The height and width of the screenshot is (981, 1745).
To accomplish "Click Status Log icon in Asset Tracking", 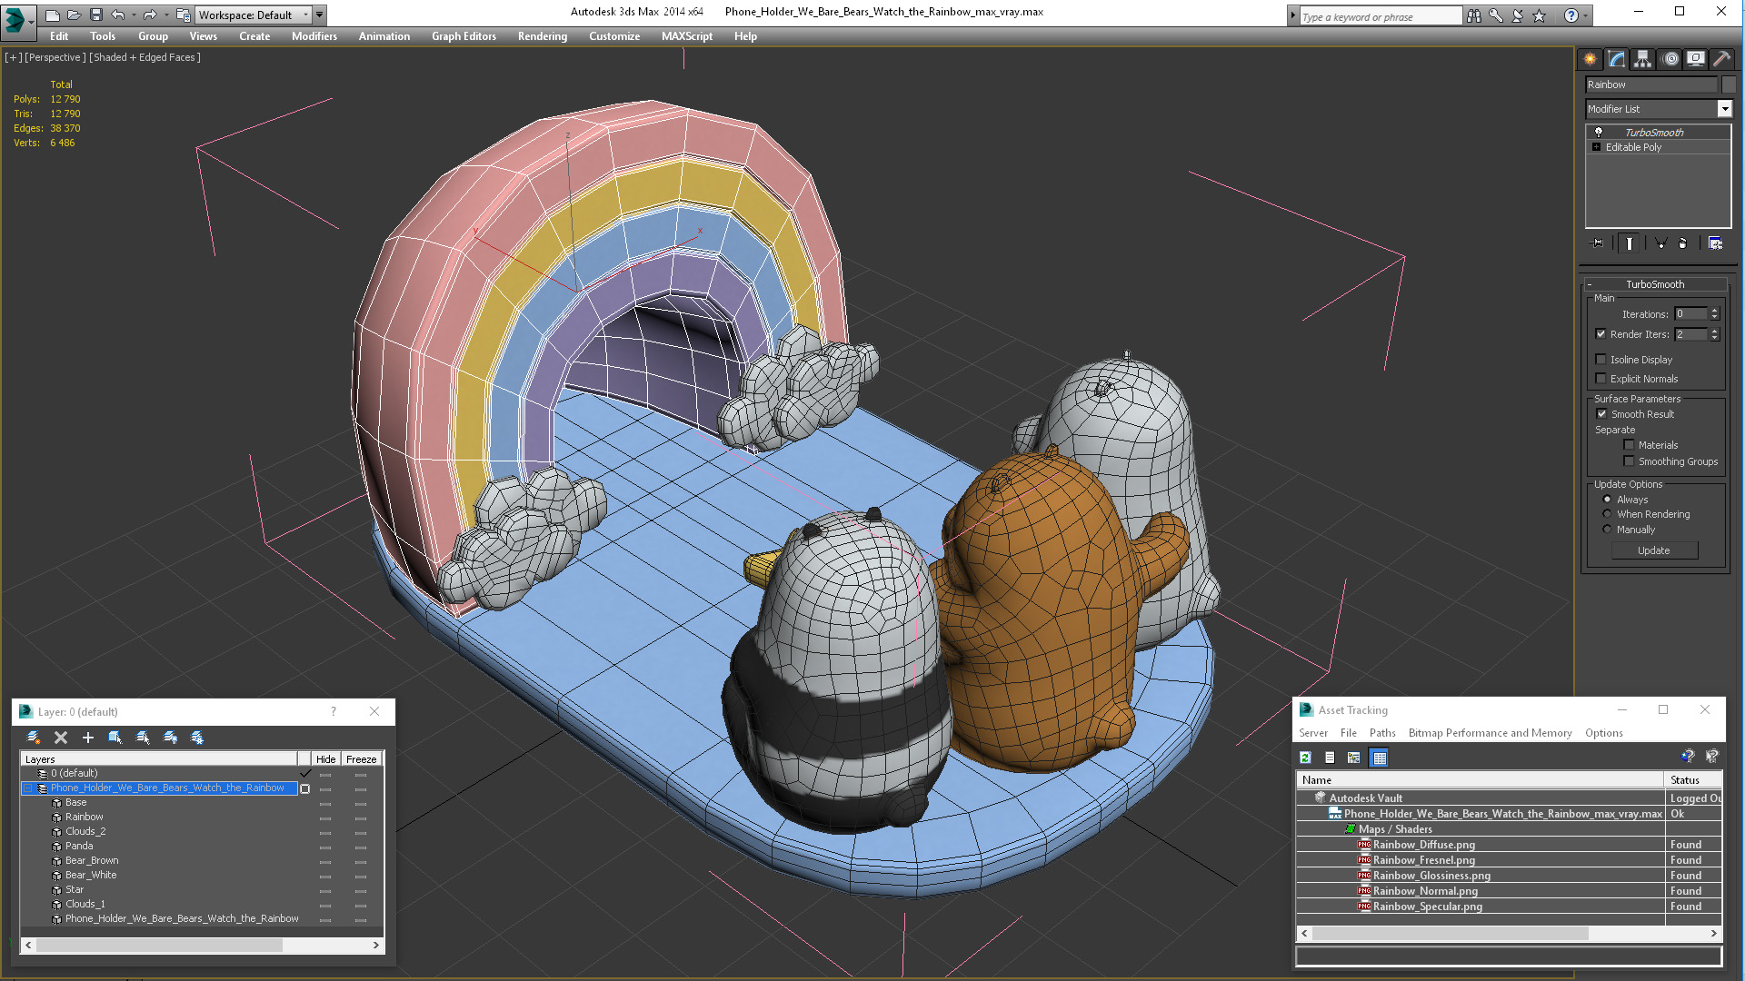I will point(1330,758).
